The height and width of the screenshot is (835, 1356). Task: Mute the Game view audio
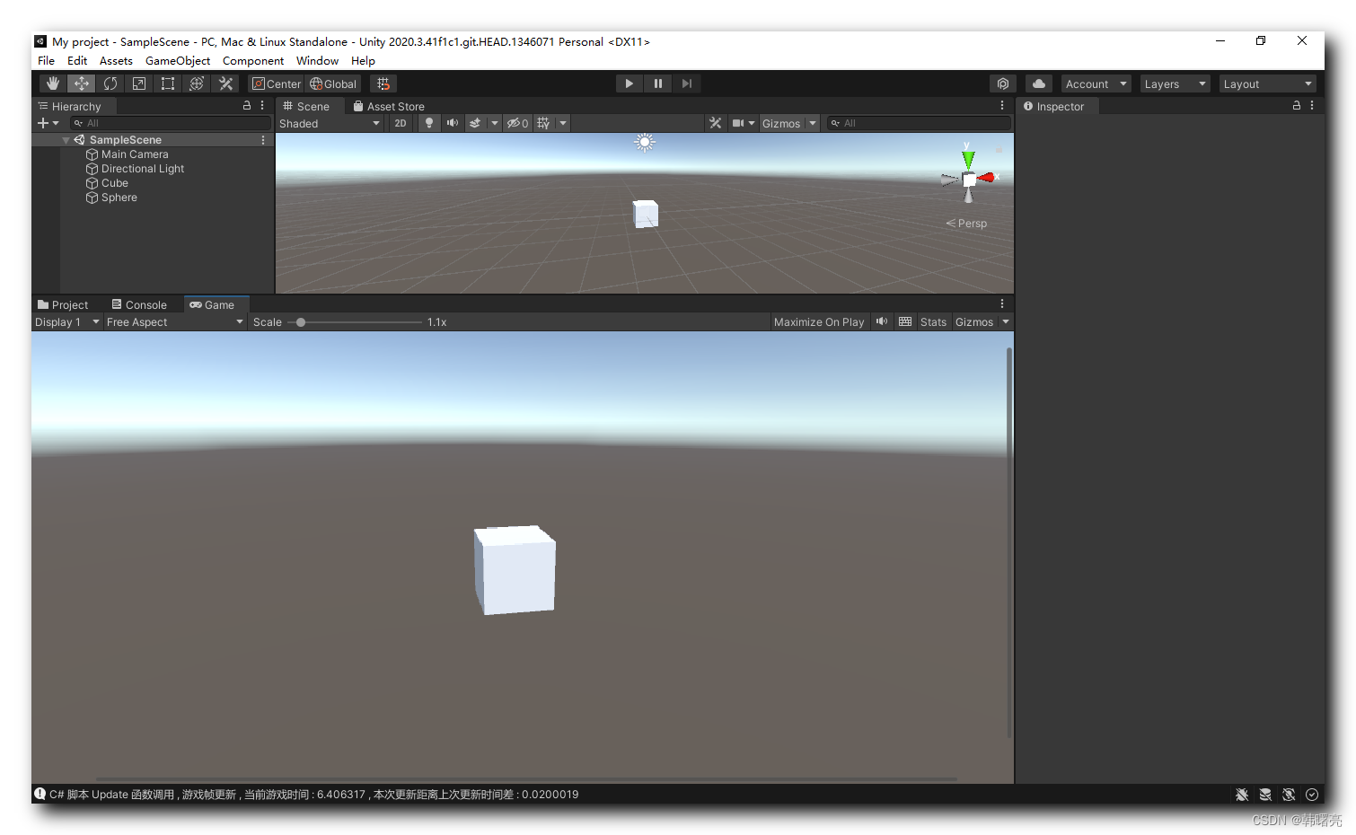(881, 321)
